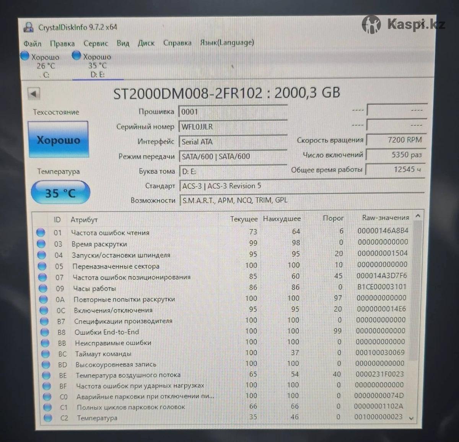The height and width of the screenshot is (442, 459).
Task: Open the Сервис menu
Action: point(96,44)
